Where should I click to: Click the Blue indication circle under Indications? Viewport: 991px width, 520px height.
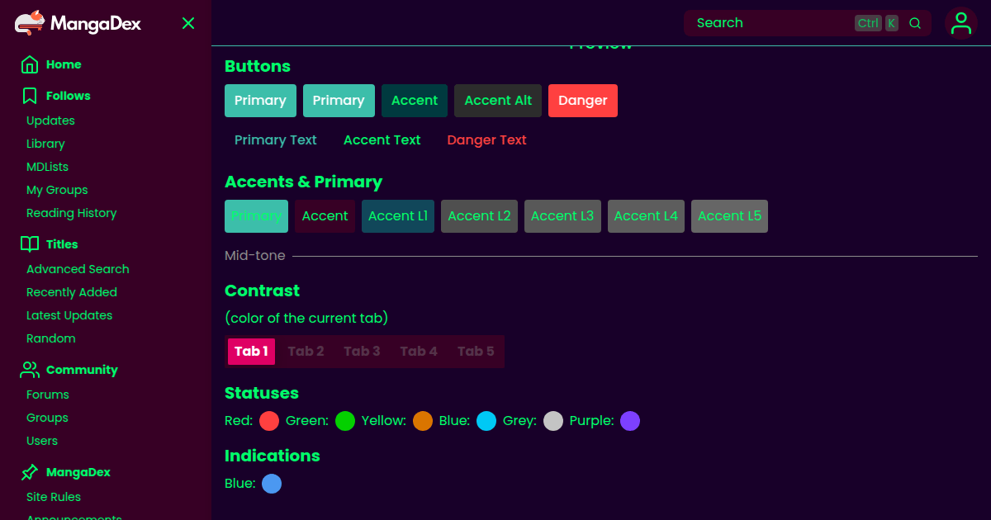click(x=272, y=484)
